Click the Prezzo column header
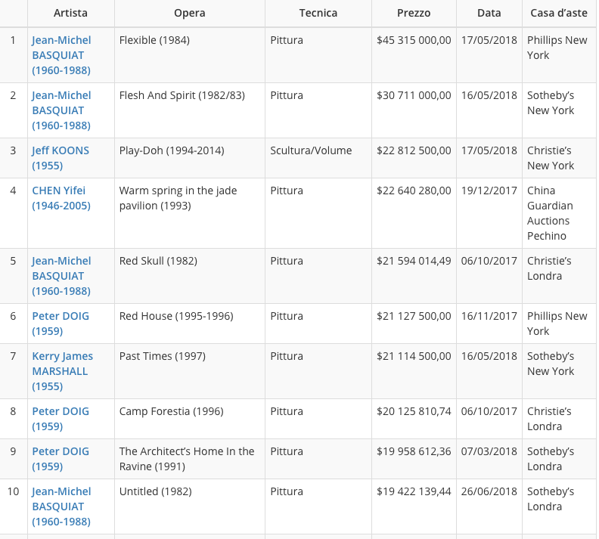599x539 pixels. click(x=414, y=13)
